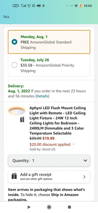Tap the Android home circle button
Viewport: 98px width, 213px height.
[x=49, y=207]
